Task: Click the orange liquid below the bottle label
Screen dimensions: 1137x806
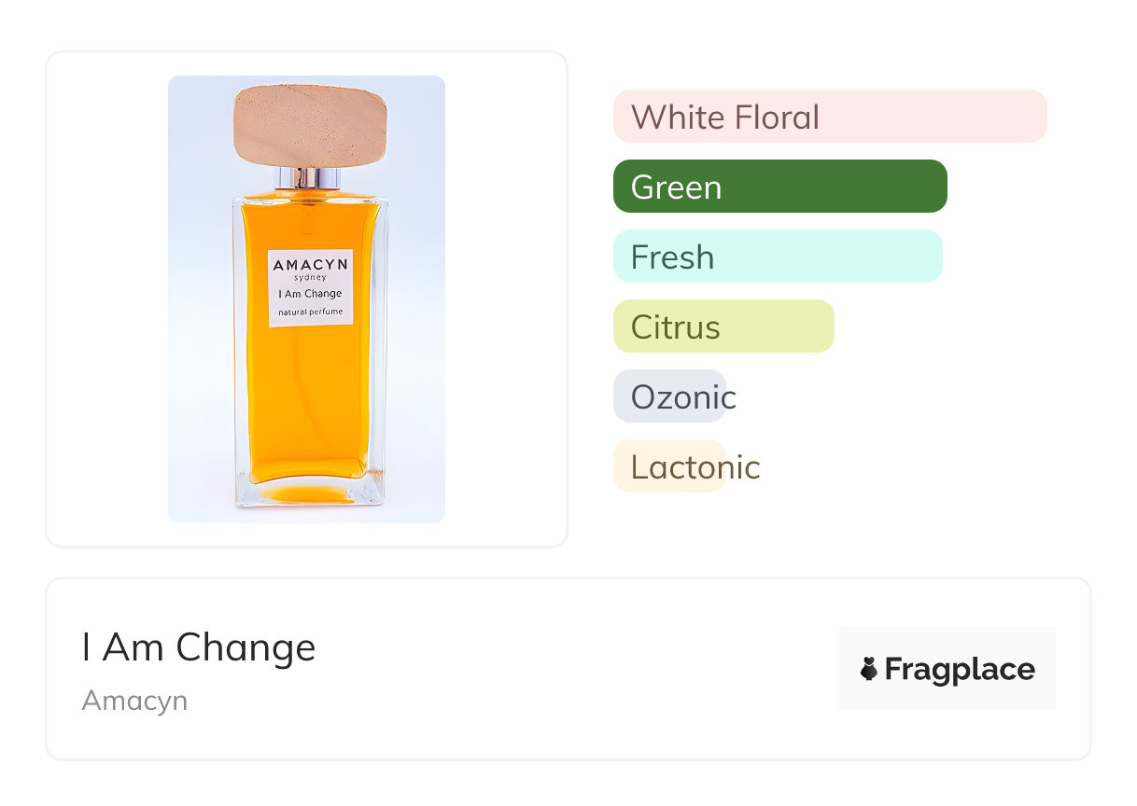Action: coord(308,401)
